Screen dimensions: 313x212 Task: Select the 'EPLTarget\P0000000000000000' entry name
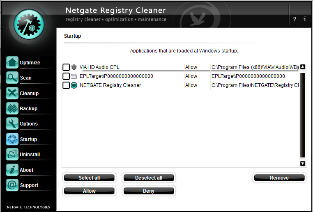point(116,76)
